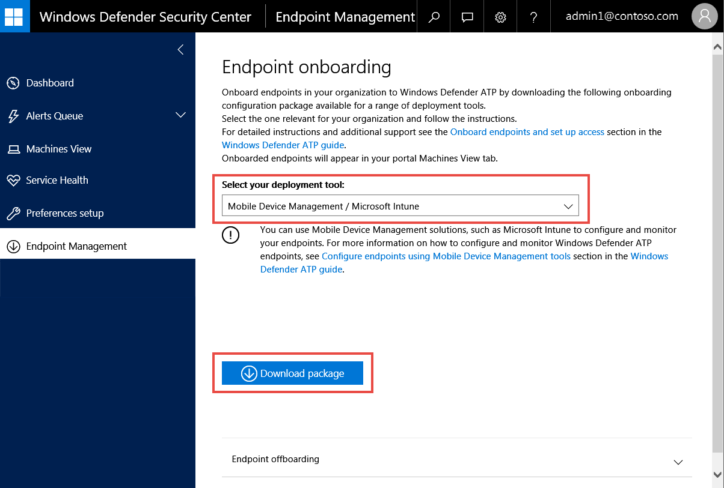The height and width of the screenshot is (488, 724).
Task: Click the feedback chat bubble icon
Action: (x=467, y=17)
